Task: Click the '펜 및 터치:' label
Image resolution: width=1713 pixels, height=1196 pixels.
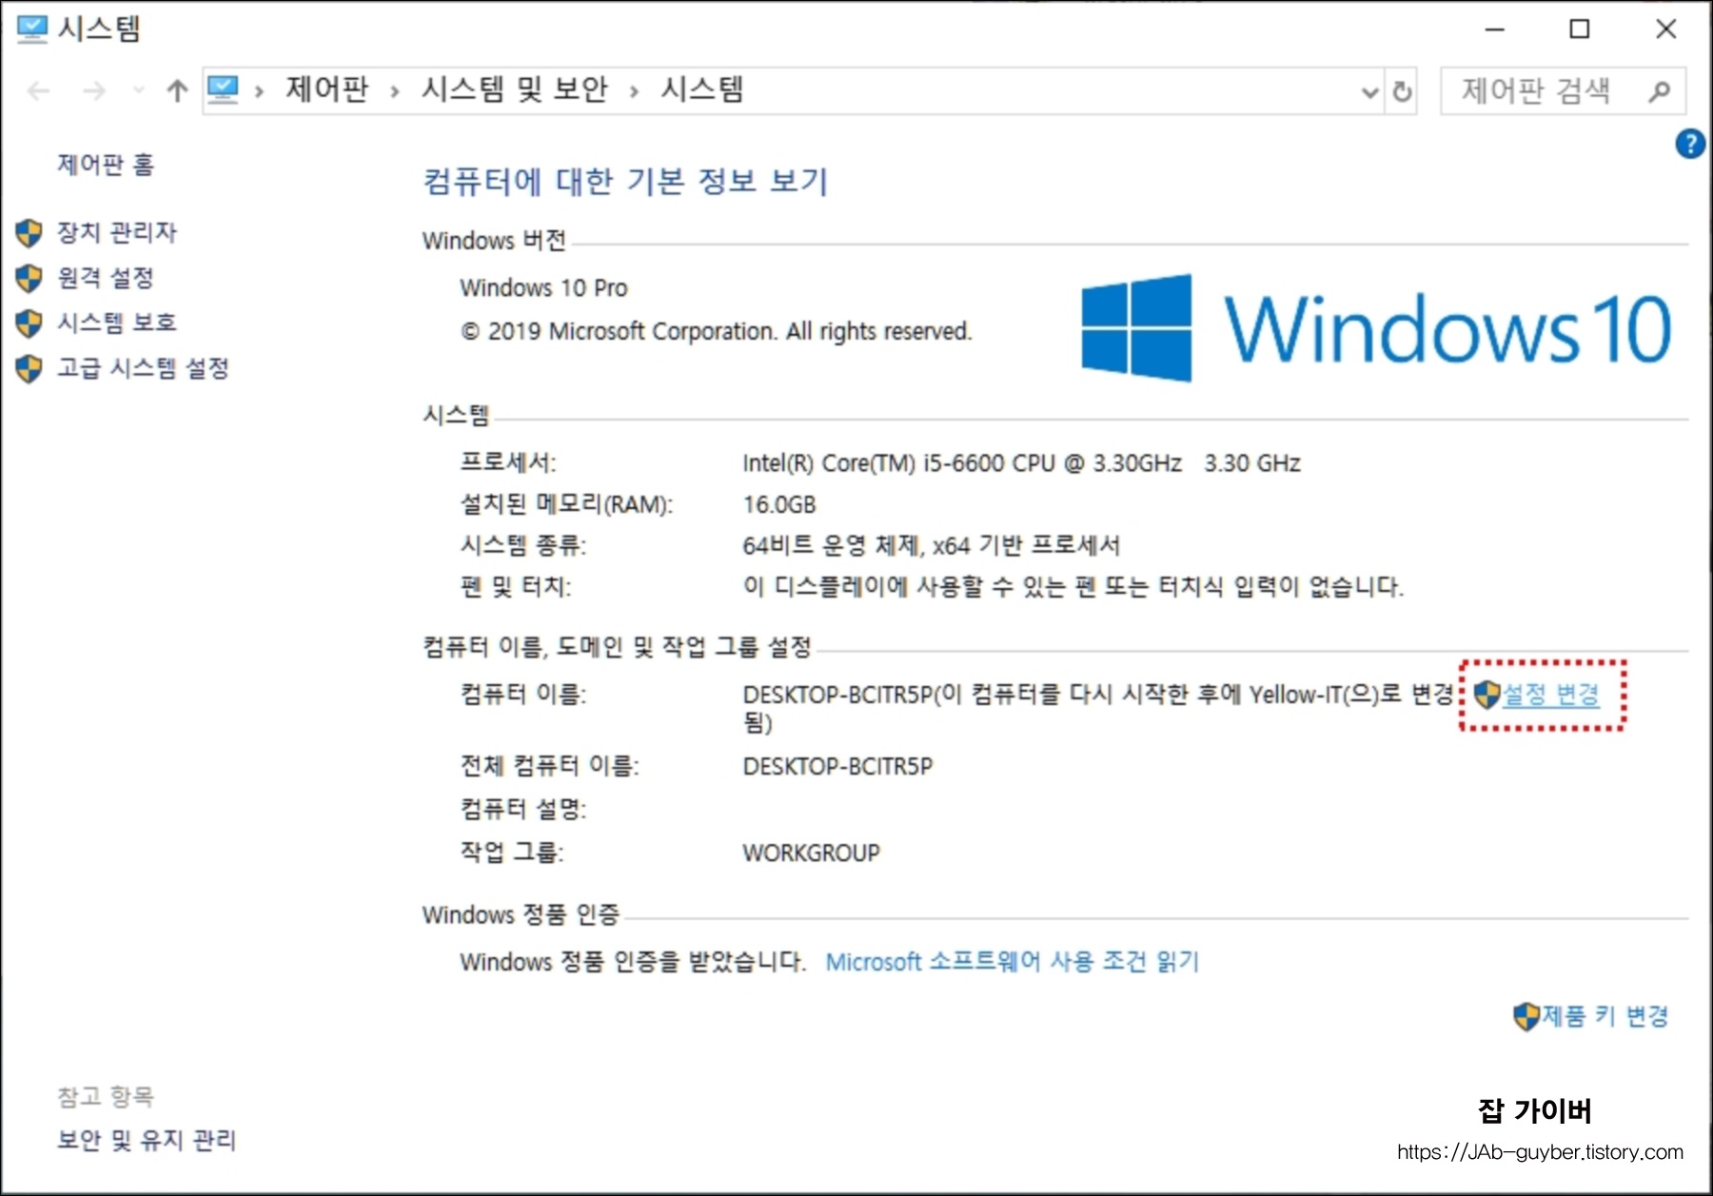Action: pyautogui.click(x=516, y=586)
